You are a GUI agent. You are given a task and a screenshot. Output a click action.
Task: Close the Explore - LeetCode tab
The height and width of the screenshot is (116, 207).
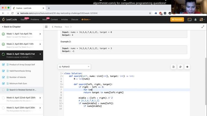(43, 8)
